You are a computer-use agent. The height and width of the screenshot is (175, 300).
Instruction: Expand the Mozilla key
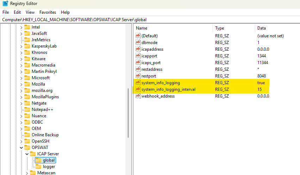click(21, 85)
